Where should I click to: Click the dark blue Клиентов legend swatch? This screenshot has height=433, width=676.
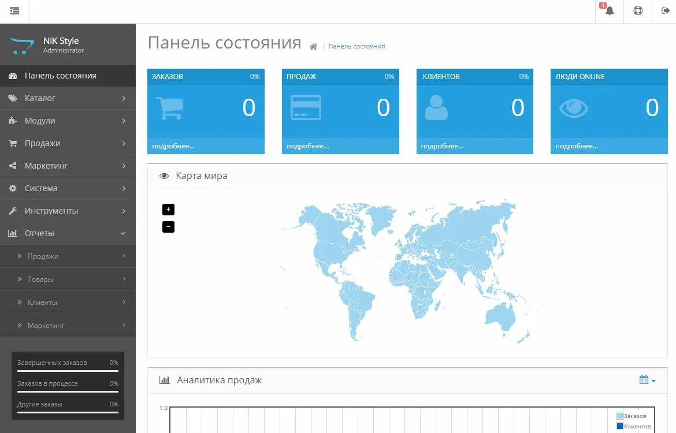[x=620, y=426]
